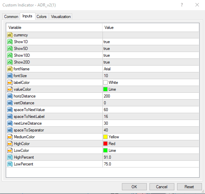Click the nextLineDistance value 30
205x194 pixels.
pos(106,123)
